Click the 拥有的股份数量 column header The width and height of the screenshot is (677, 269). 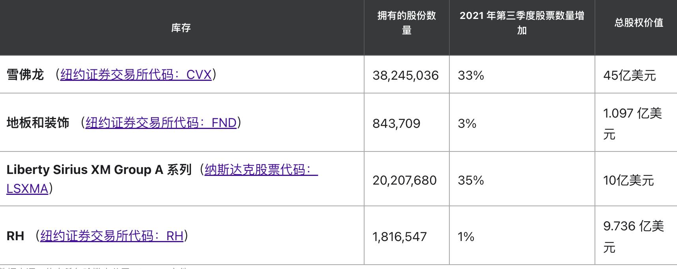click(406, 23)
